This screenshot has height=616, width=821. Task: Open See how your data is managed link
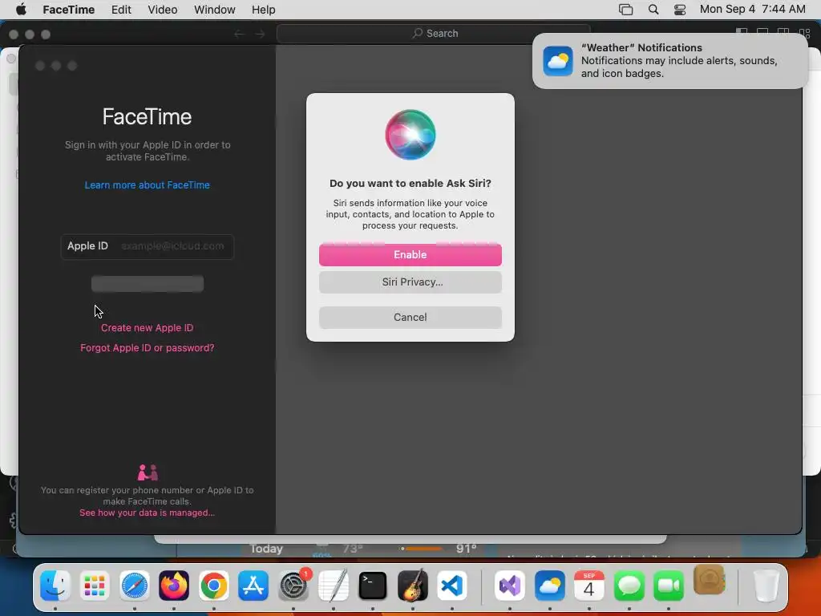148,513
